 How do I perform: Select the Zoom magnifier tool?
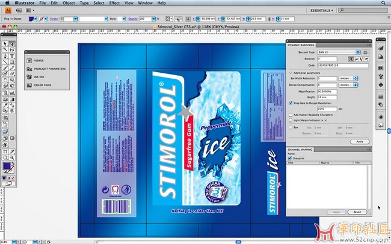(x=11, y=157)
